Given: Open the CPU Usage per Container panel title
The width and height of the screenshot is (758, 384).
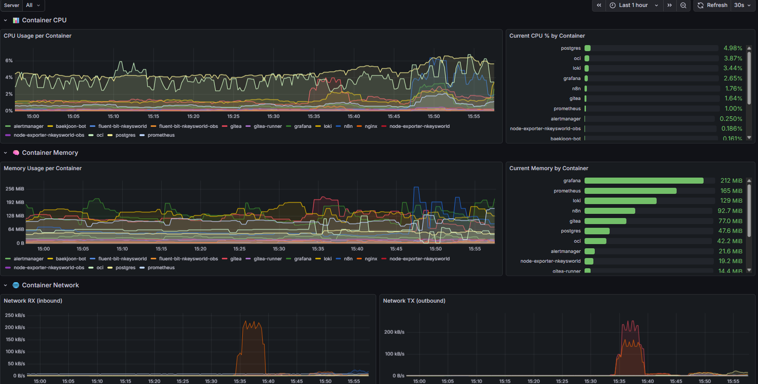Looking at the screenshot, I should [x=38, y=36].
